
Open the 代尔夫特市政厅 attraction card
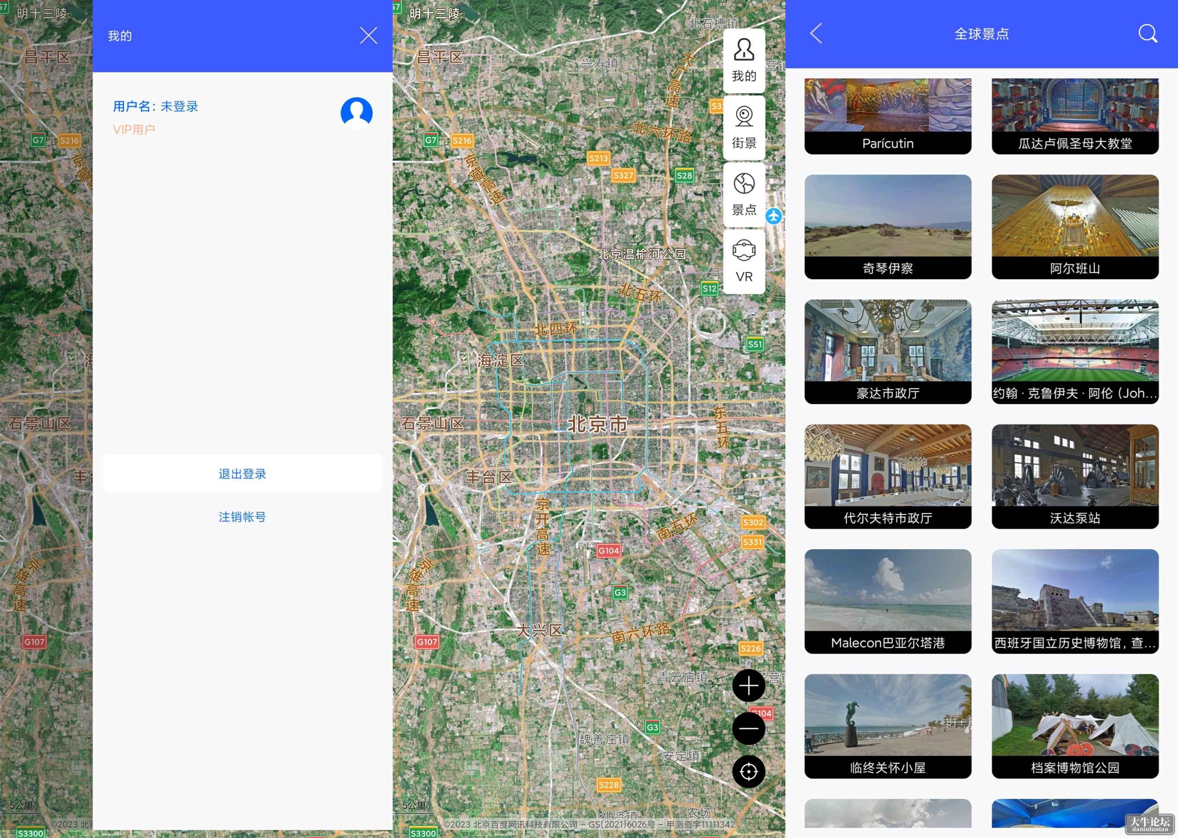tap(887, 476)
